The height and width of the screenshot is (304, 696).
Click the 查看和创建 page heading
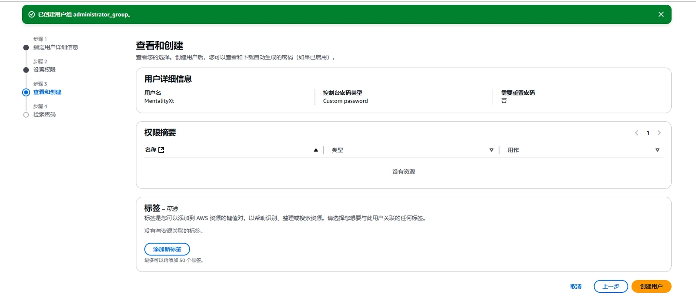point(159,46)
